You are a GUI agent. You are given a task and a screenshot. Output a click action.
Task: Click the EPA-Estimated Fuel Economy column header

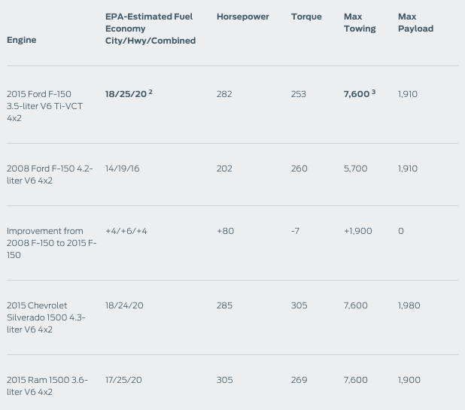pyautogui.click(x=150, y=29)
